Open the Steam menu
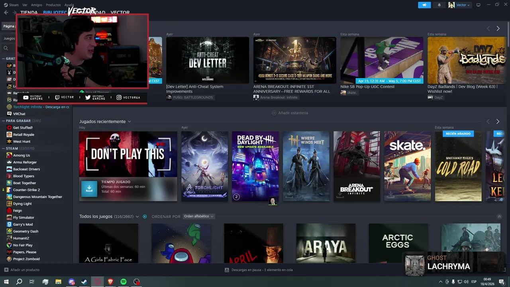Screen dimensions: 510x287 tap(11, 5)
